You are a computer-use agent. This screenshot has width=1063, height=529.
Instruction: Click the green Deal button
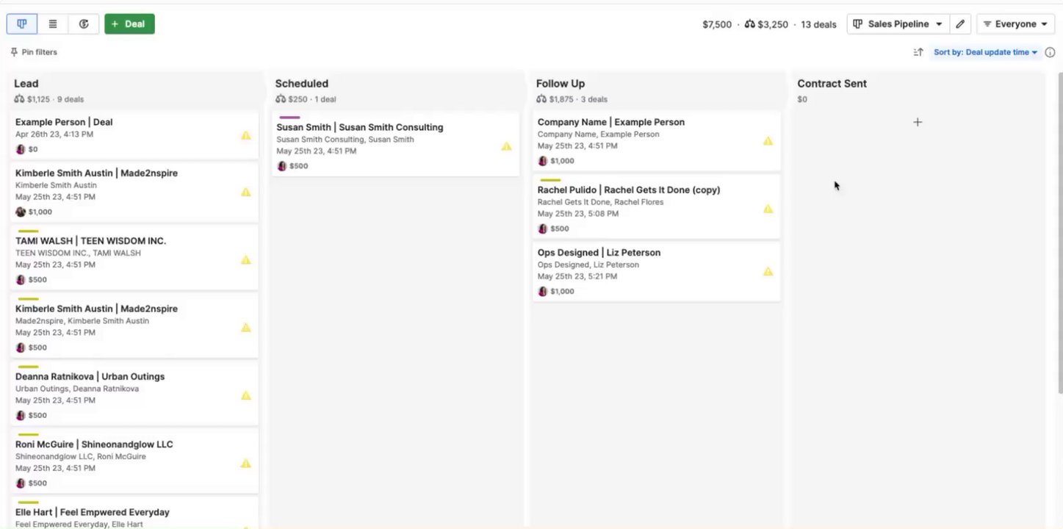(129, 24)
